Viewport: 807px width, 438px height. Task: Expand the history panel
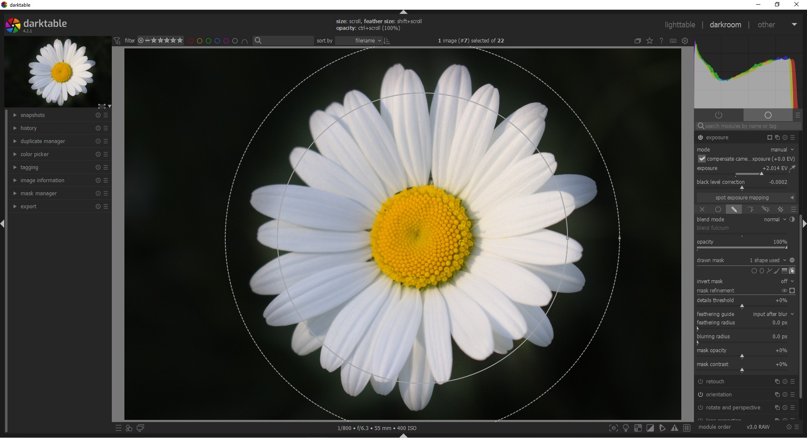tap(29, 128)
